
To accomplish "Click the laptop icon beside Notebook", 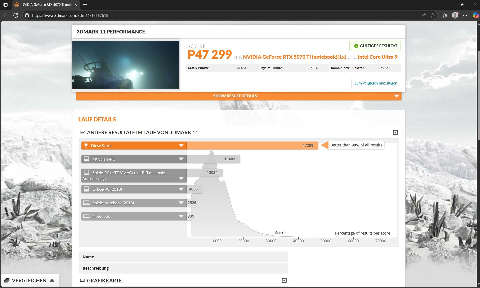I will click(x=86, y=216).
